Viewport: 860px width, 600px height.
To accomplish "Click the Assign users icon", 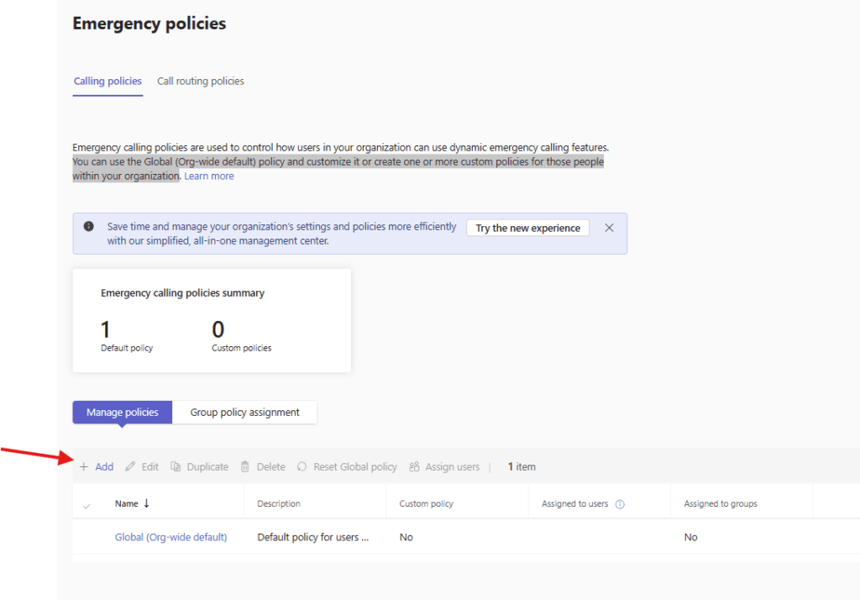I will pos(414,467).
